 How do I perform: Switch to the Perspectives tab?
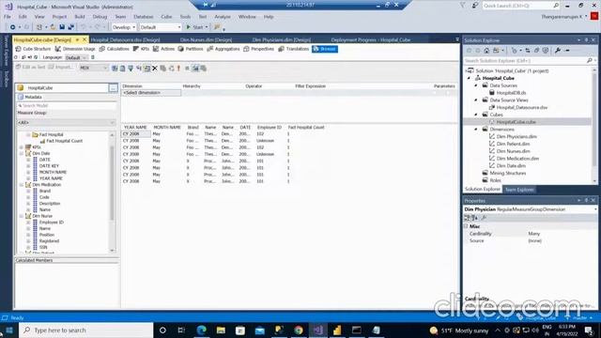[x=259, y=49]
